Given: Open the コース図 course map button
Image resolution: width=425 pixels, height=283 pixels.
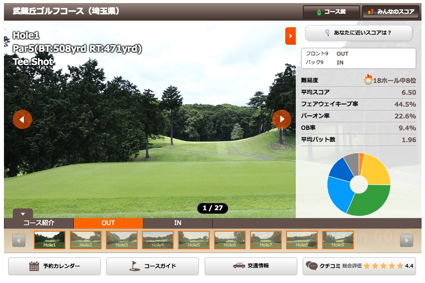Looking at the screenshot, I should point(331,12).
